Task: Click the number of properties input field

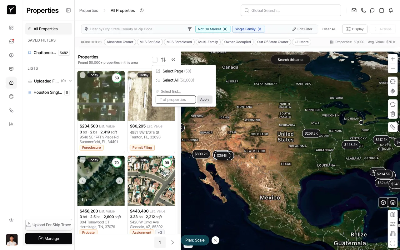Action: pos(176,99)
